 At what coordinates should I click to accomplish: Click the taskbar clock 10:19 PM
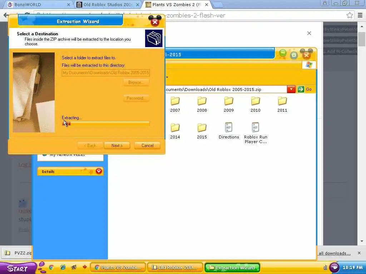coord(352,268)
